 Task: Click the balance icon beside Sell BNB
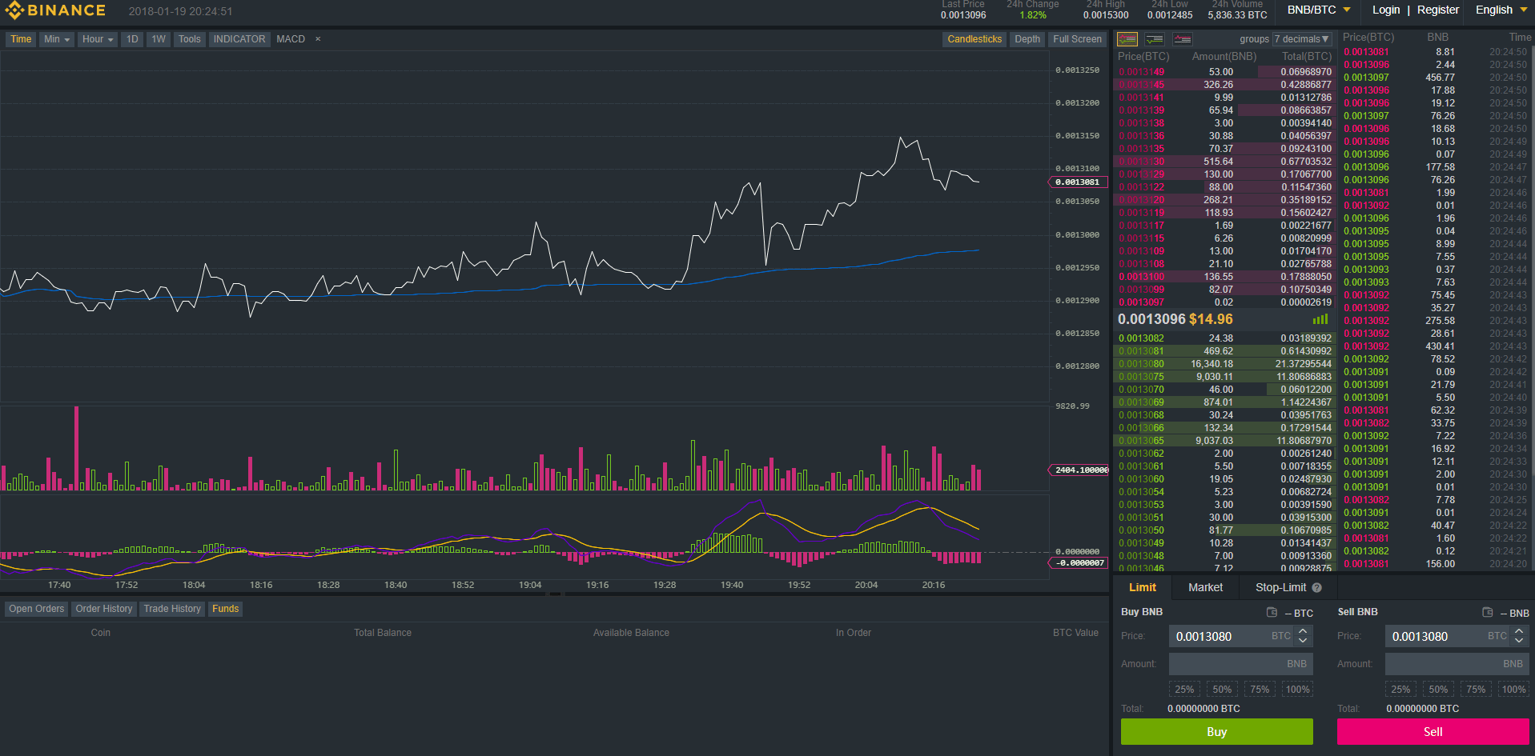click(1488, 611)
